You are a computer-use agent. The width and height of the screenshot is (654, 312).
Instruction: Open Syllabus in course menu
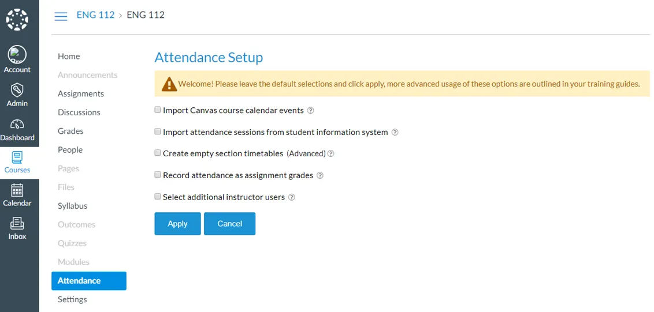pos(73,206)
